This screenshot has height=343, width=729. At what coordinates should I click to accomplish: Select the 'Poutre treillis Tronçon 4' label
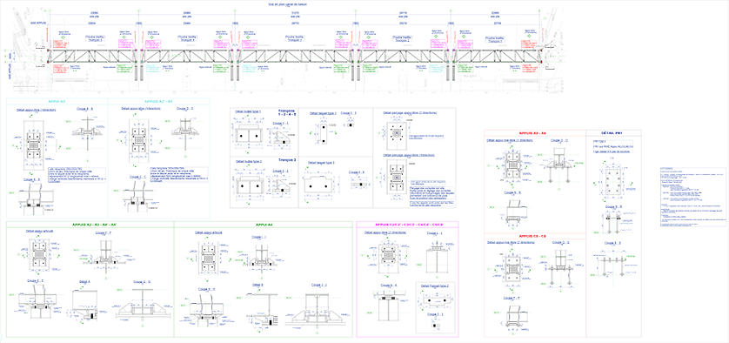click(x=188, y=38)
